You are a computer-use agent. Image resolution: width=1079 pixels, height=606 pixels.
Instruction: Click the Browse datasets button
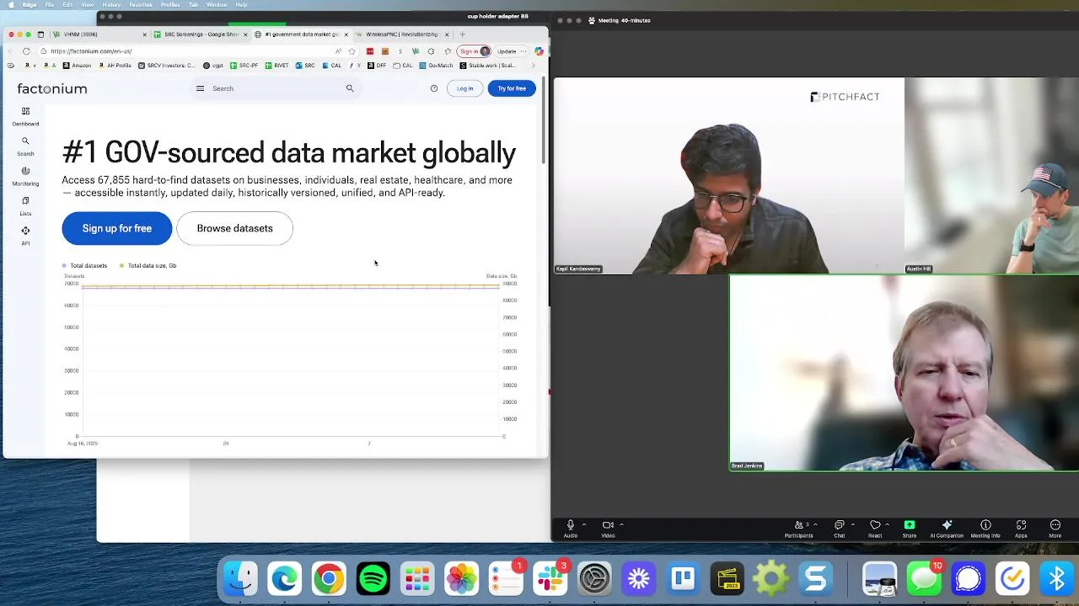[x=234, y=228]
